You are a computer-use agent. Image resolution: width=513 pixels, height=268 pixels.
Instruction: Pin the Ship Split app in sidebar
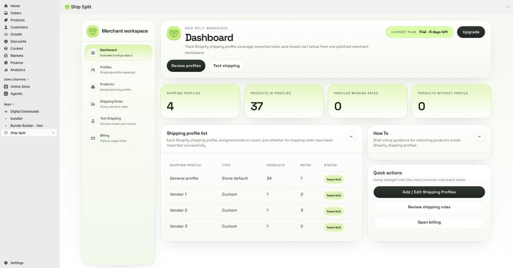53,133
